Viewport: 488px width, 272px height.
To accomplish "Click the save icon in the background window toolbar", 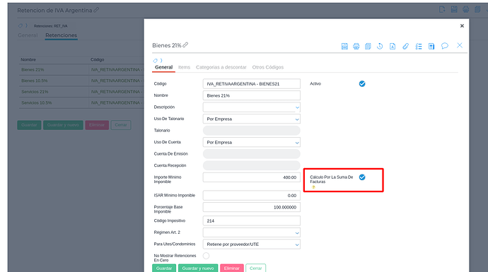I will [454, 9].
